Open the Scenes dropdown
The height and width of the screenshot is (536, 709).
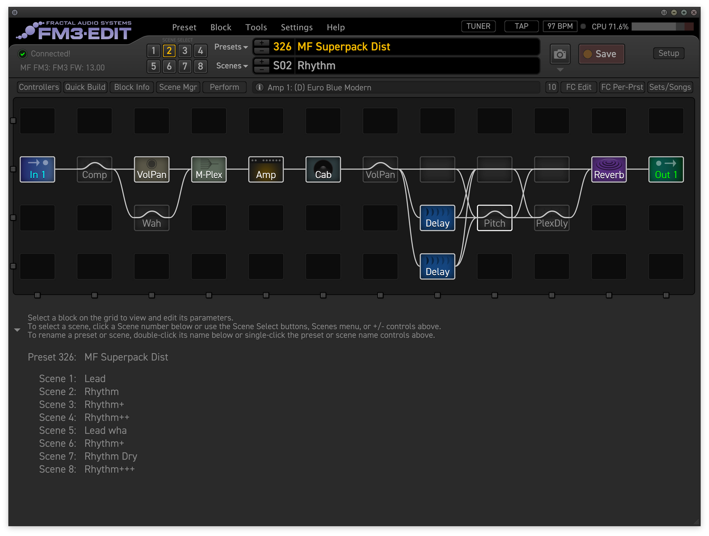pyautogui.click(x=232, y=66)
